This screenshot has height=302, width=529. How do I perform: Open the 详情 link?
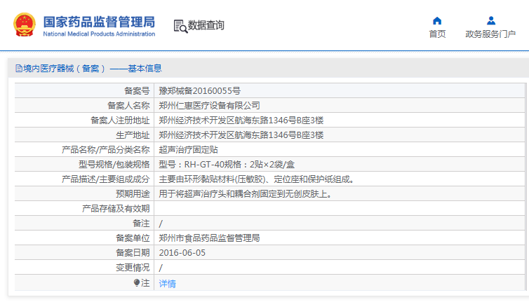(167, 283)
